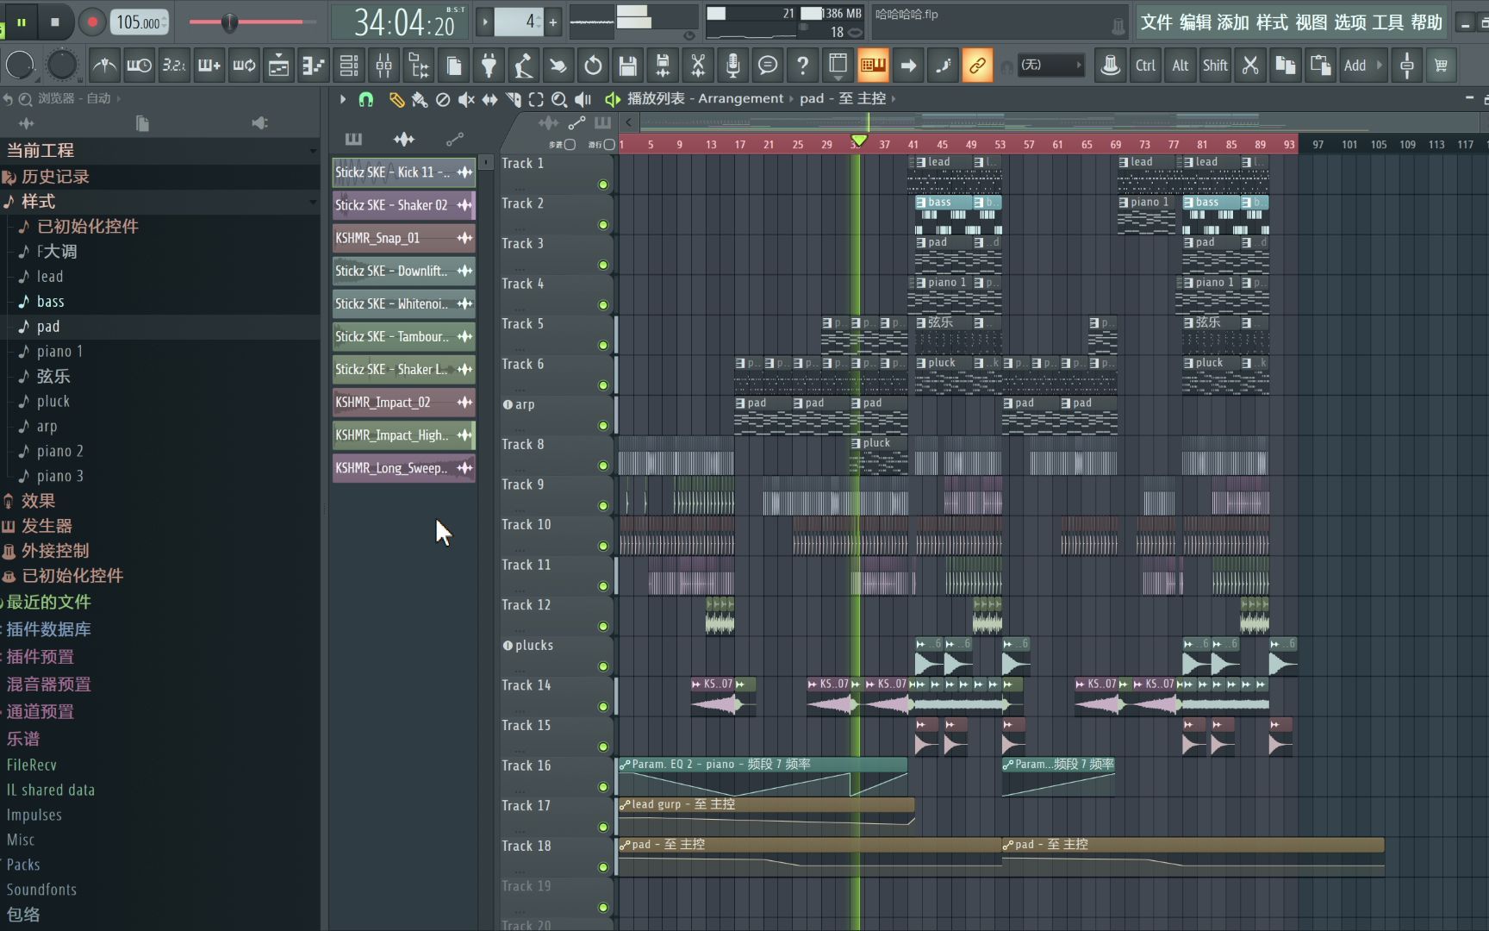This screenshot has height=931, width=1489.
Task: Expand the Add shortcut arrow menu
Action: pyautogui.click(x=1380, y=66)
